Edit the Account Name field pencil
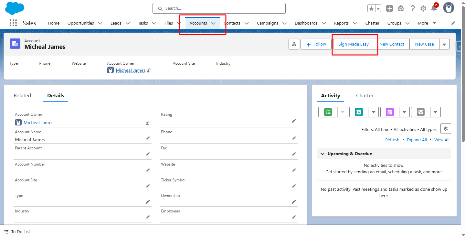 [x=148, y=138]
